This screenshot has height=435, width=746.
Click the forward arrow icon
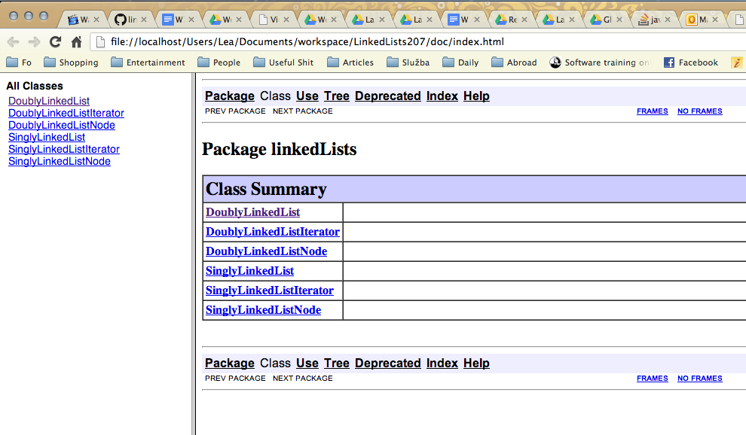(34, 42)
